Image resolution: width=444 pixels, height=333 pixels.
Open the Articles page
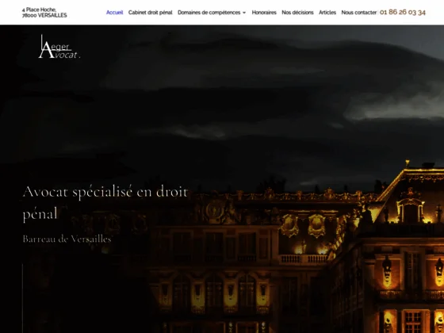327,13
